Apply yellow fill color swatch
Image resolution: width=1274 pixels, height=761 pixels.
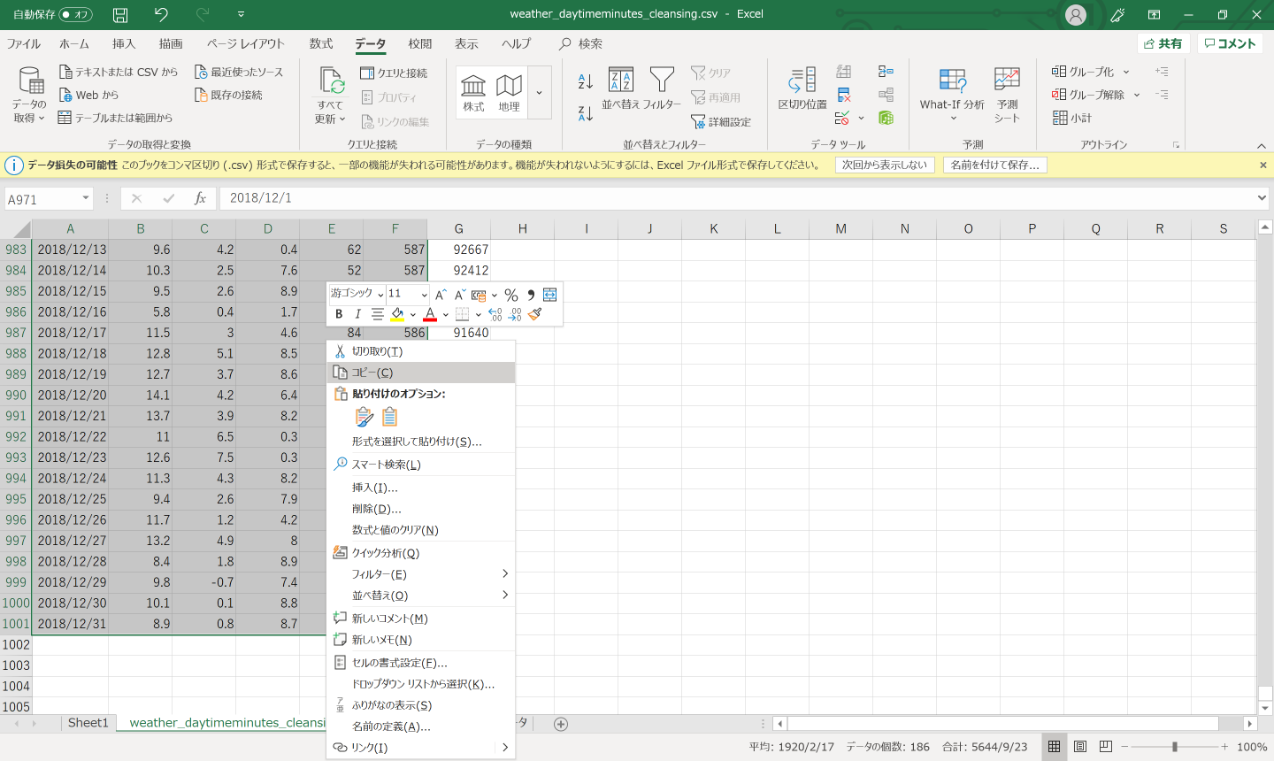[x=398, y=314]
